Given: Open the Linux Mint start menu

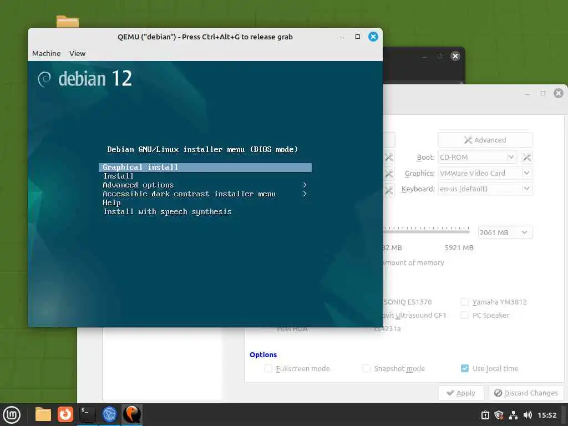Looking at the screenshot, I should click(x=12, y=415).
